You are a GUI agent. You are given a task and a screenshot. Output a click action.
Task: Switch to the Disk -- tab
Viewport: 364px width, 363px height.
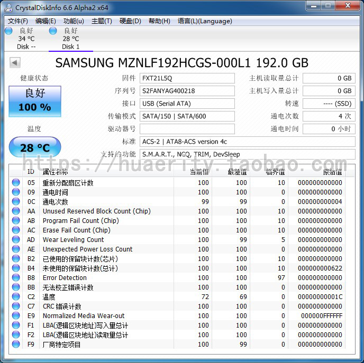tap(26, 39)
